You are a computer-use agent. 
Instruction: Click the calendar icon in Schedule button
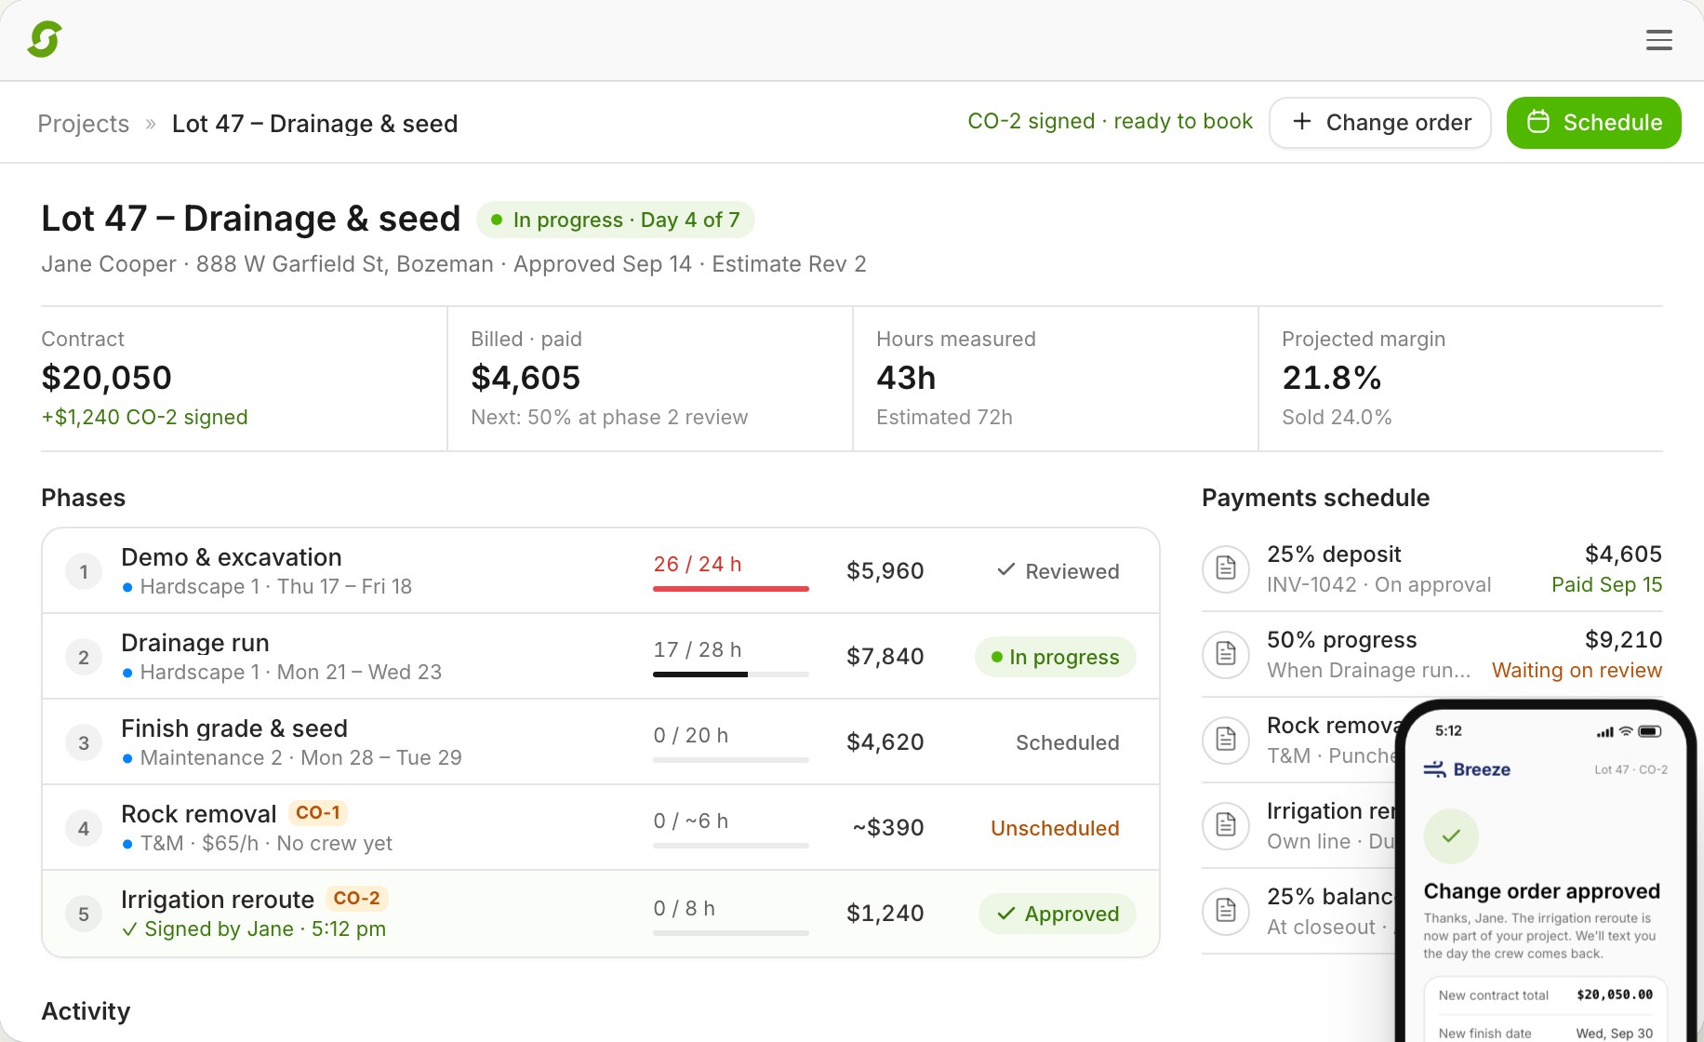click(1538, 122)
